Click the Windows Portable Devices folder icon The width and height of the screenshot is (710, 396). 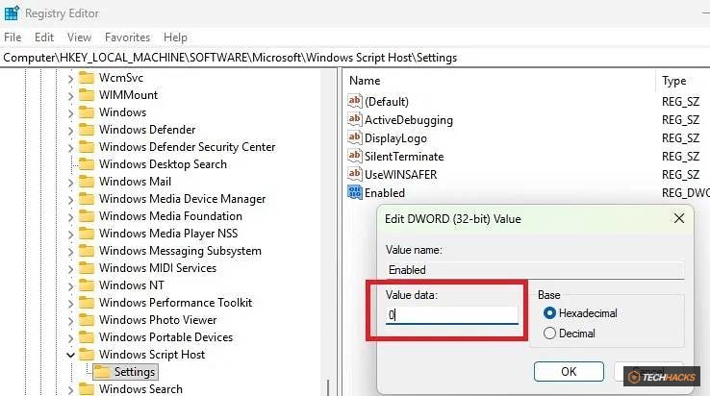pos(86,337)
